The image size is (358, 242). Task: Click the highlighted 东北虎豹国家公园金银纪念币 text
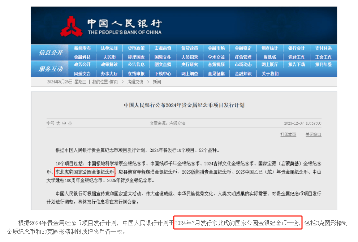tap(85, 172)
